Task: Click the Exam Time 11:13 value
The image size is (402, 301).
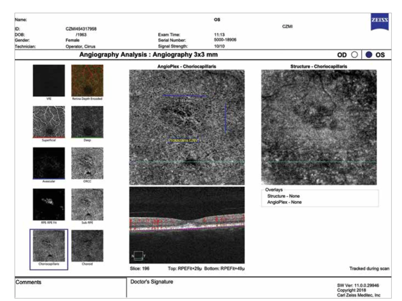Action: coord(219,34)
